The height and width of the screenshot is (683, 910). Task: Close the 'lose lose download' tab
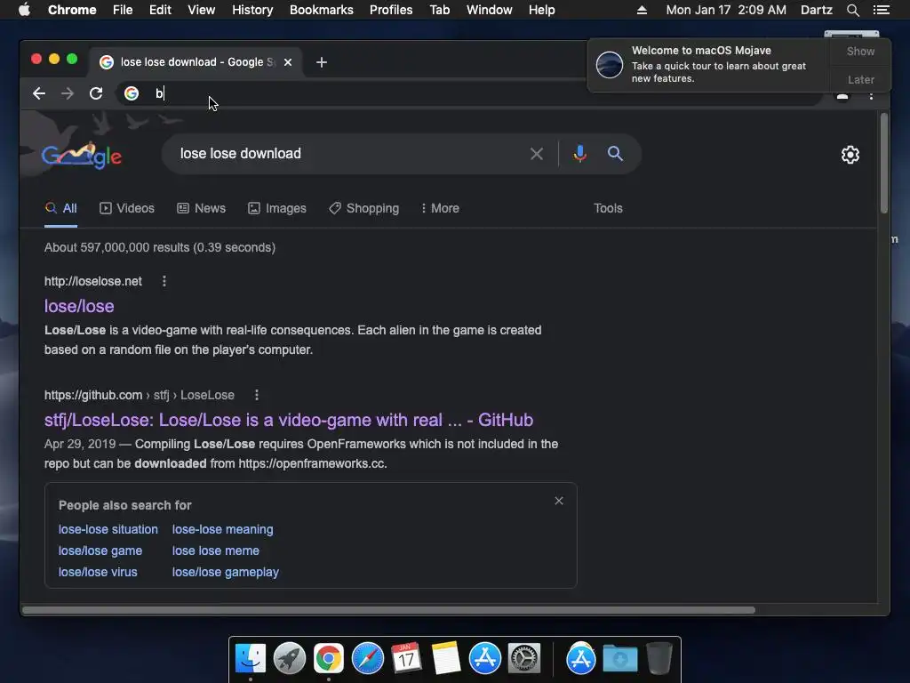[x=288, y=62]
